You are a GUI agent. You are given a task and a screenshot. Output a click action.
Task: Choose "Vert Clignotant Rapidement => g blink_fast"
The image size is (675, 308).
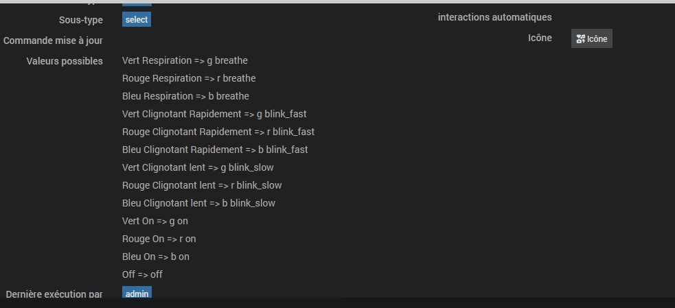point(214,114)
